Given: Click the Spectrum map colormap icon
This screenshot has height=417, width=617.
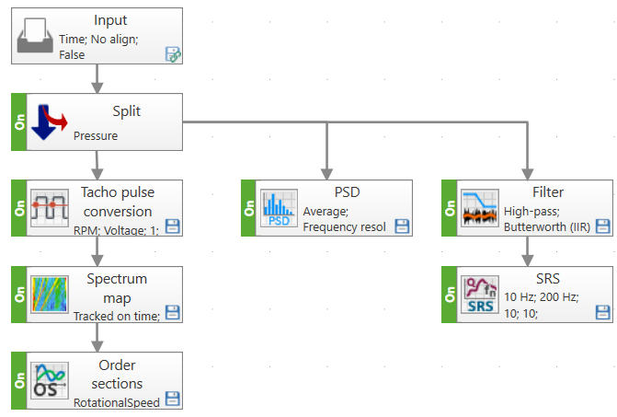Looking at the screenshot, I should pos(49,295).
